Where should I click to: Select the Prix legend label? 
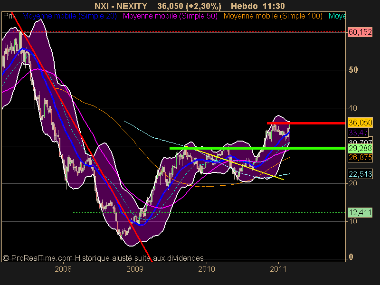coord(9,16)
